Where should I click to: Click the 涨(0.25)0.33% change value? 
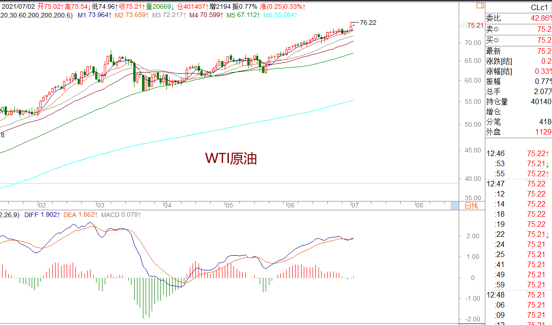283,7
